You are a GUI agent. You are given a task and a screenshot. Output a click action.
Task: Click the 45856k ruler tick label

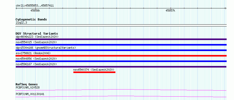point(35,10)
